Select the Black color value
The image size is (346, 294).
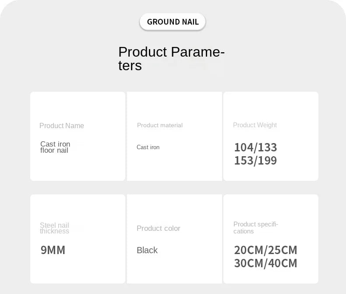(147, 250)
